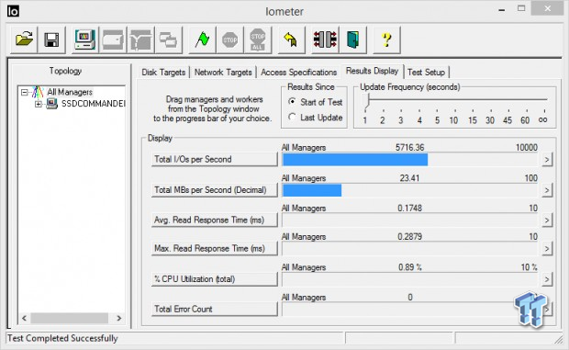Screen dimensions: 569x350
Task: Open arrow next to Total I/Os bar
Action: tap(547, 160)
